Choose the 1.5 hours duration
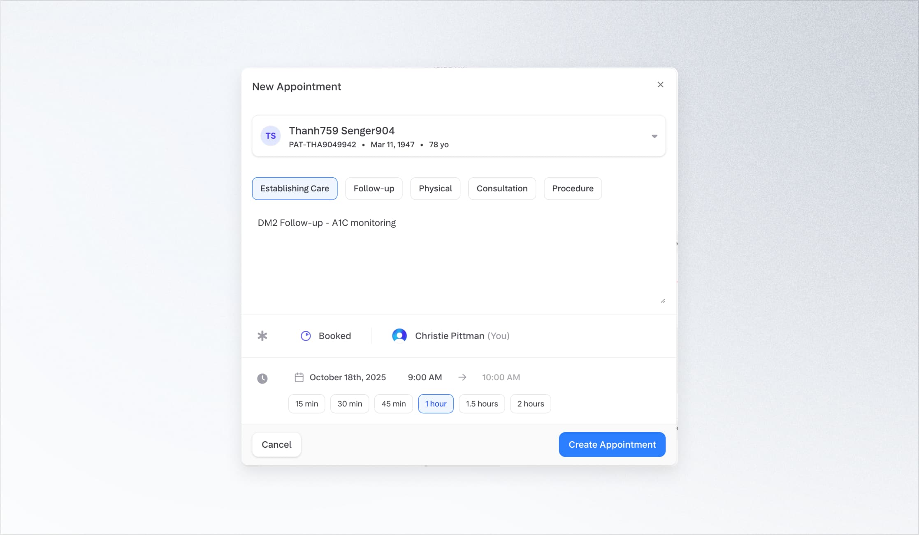 pos(481,404)
